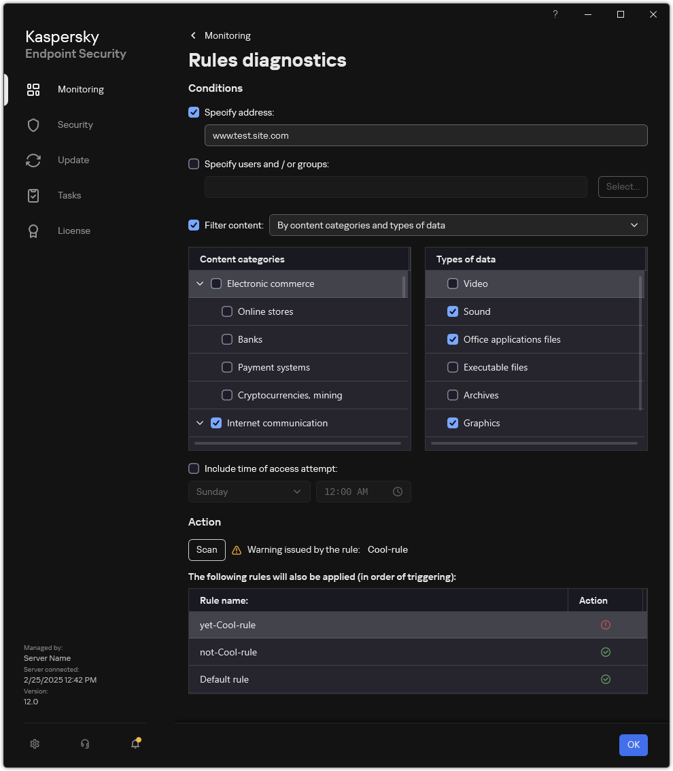
Task: Open the Tasks section
Action: click(69, 195)
